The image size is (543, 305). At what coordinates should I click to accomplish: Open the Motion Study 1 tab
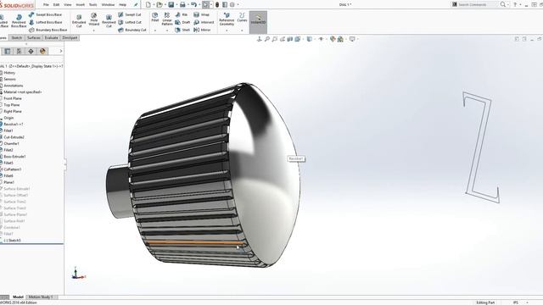point(41,297)
